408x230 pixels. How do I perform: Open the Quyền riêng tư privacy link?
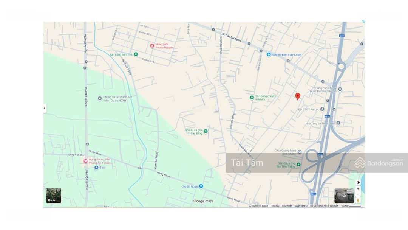tap(301, 206)
